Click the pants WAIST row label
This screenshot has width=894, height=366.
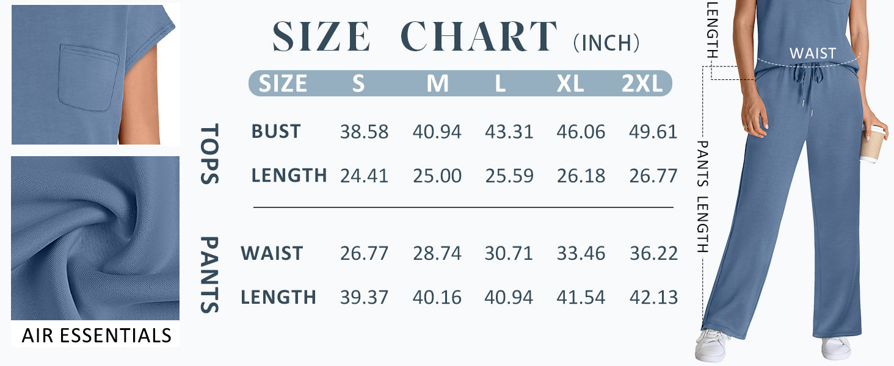tap(272, 253)
